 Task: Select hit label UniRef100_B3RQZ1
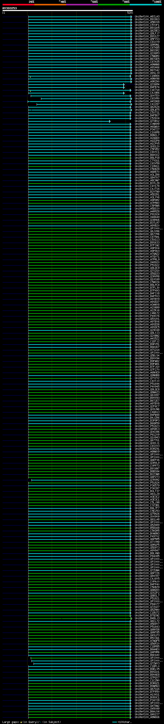click(147, 683)
